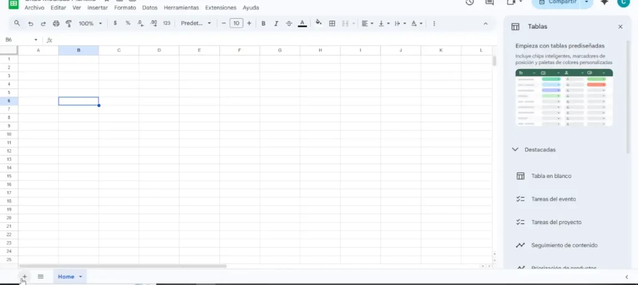Change the text color swatch

(302, 24)
